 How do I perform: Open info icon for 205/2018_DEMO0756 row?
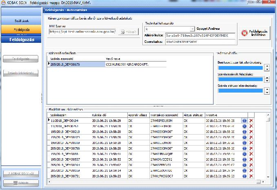(244, 148)
